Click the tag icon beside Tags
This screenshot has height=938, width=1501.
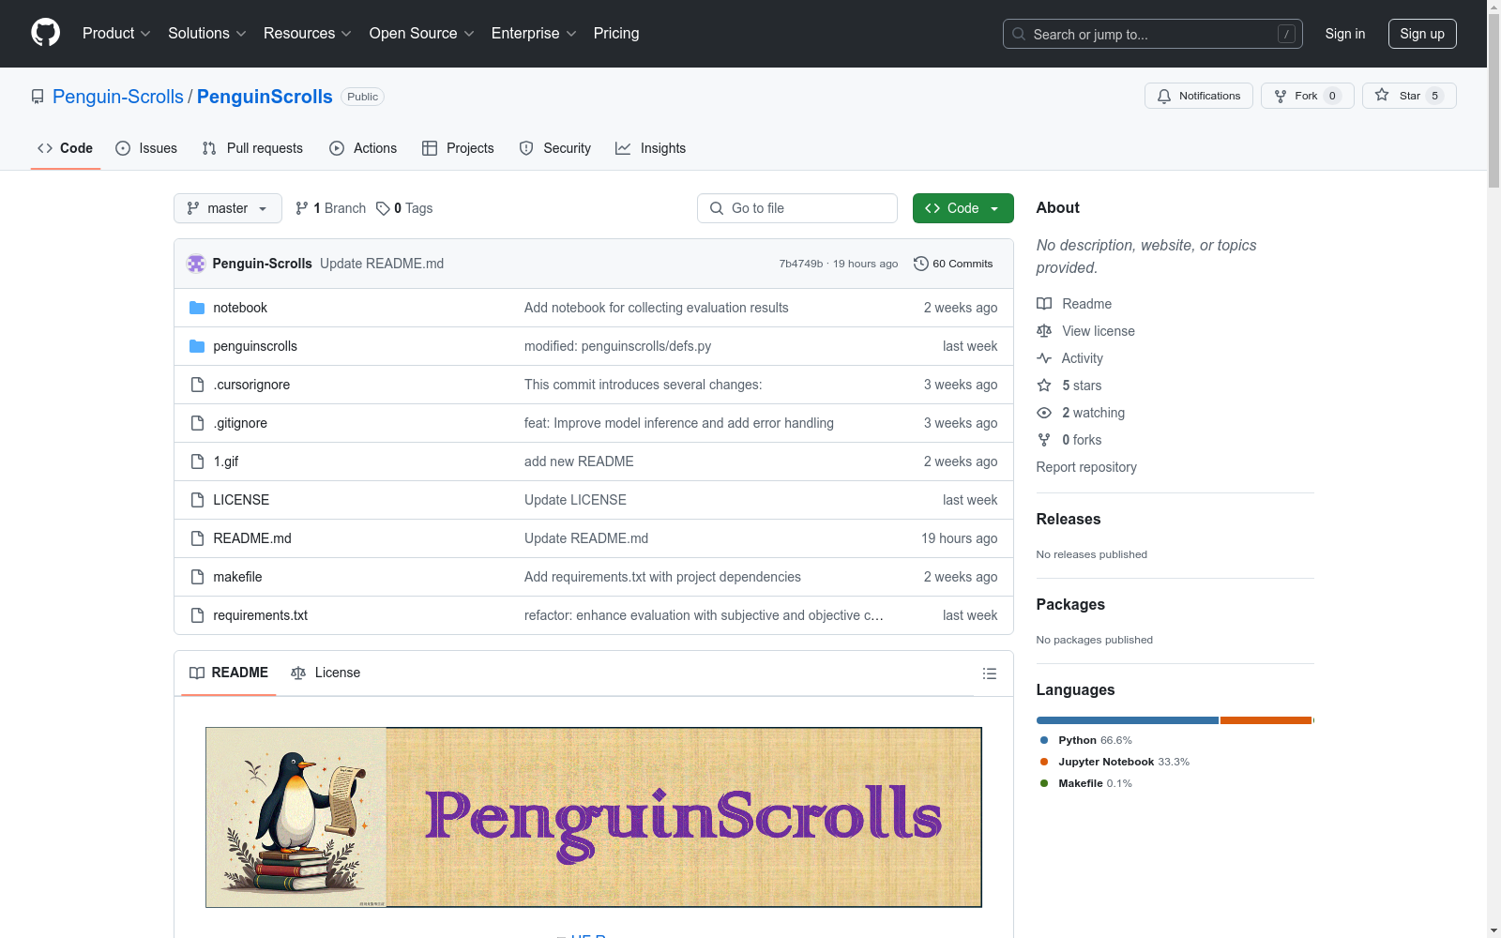pos(383,208)
